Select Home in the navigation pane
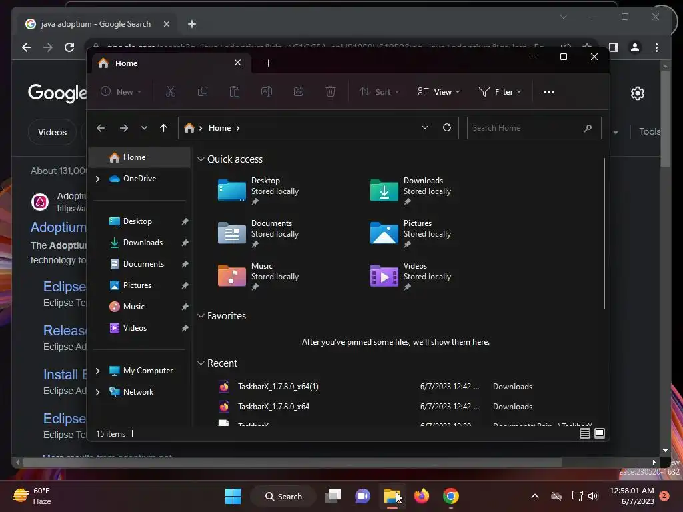The image size is (683, 512). [x=139, y=157]
